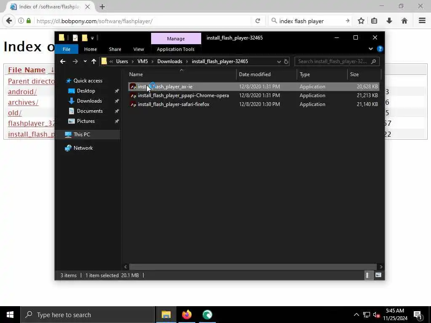The image size is (431, 323).
Task: Open Windows Start menu
Action: [10, 315]
